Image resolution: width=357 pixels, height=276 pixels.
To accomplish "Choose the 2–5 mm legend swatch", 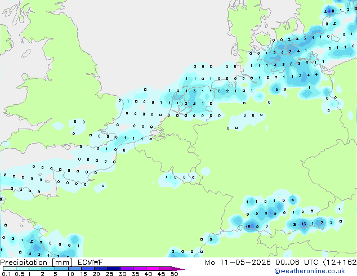I will pos(48,269).
